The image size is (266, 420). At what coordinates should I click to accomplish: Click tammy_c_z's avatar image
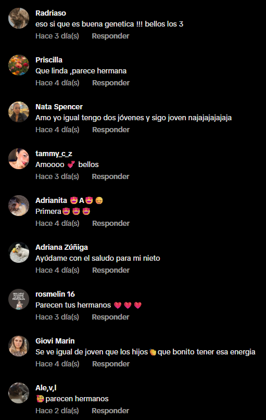coord(19,159)
